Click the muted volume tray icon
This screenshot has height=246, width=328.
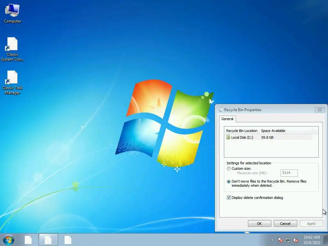point(296,240)
